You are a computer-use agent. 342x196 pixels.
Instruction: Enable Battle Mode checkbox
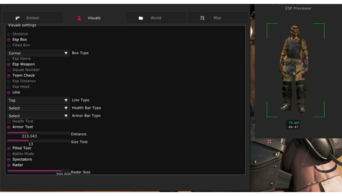(9, 154)
